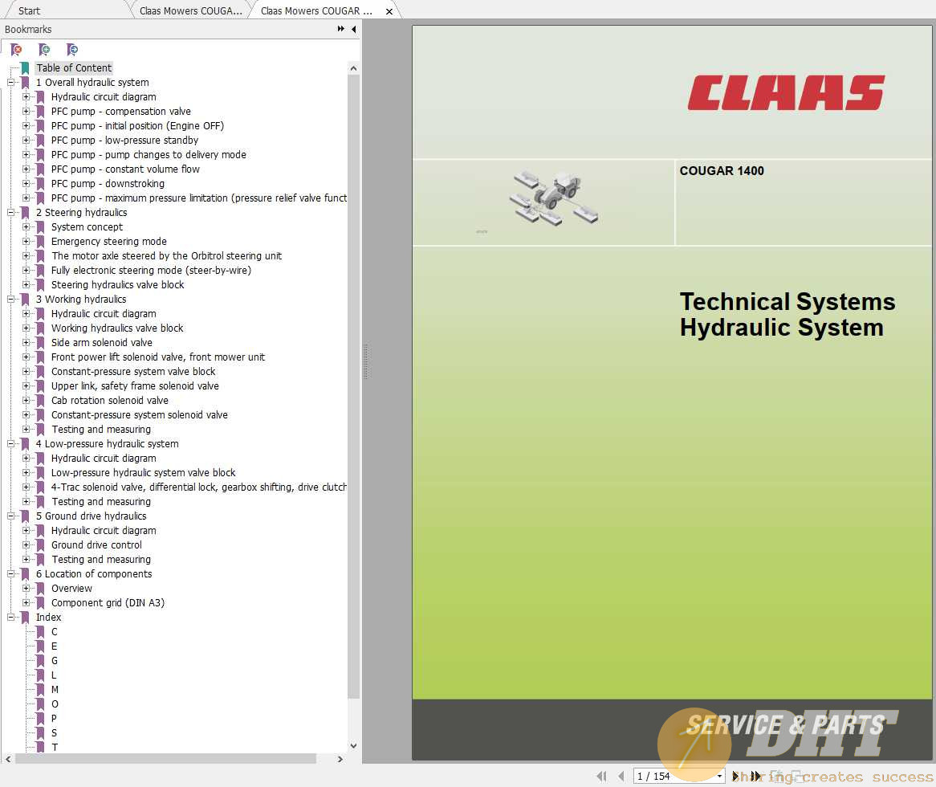Collapse the Index node
Screen dimensions: 936x787
(x=10, y=618)
